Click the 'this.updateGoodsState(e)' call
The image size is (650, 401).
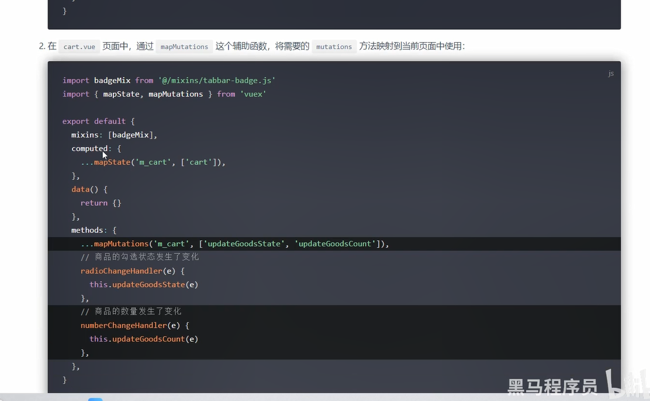pos(144,285)
